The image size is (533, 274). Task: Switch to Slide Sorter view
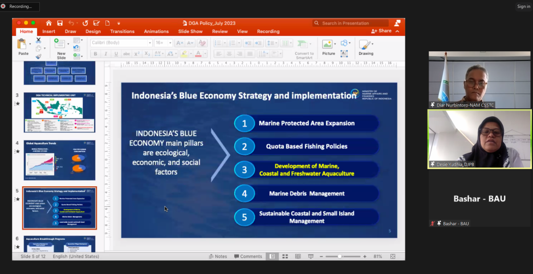pos(284,256)
